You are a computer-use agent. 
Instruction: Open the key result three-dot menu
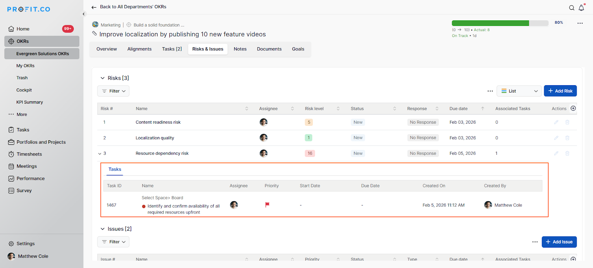click(580, 23)
